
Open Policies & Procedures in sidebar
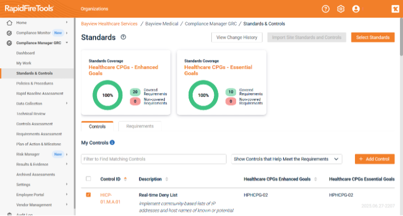tap(35, 83)
